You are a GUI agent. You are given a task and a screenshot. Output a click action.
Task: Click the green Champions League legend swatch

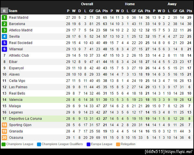4,144
